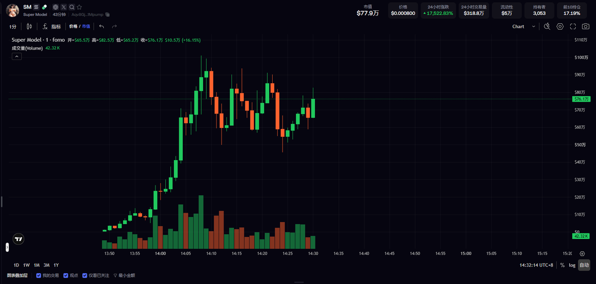Switch chart to 市值 market cap mode

pyautogui.click(x=86, y=26)
